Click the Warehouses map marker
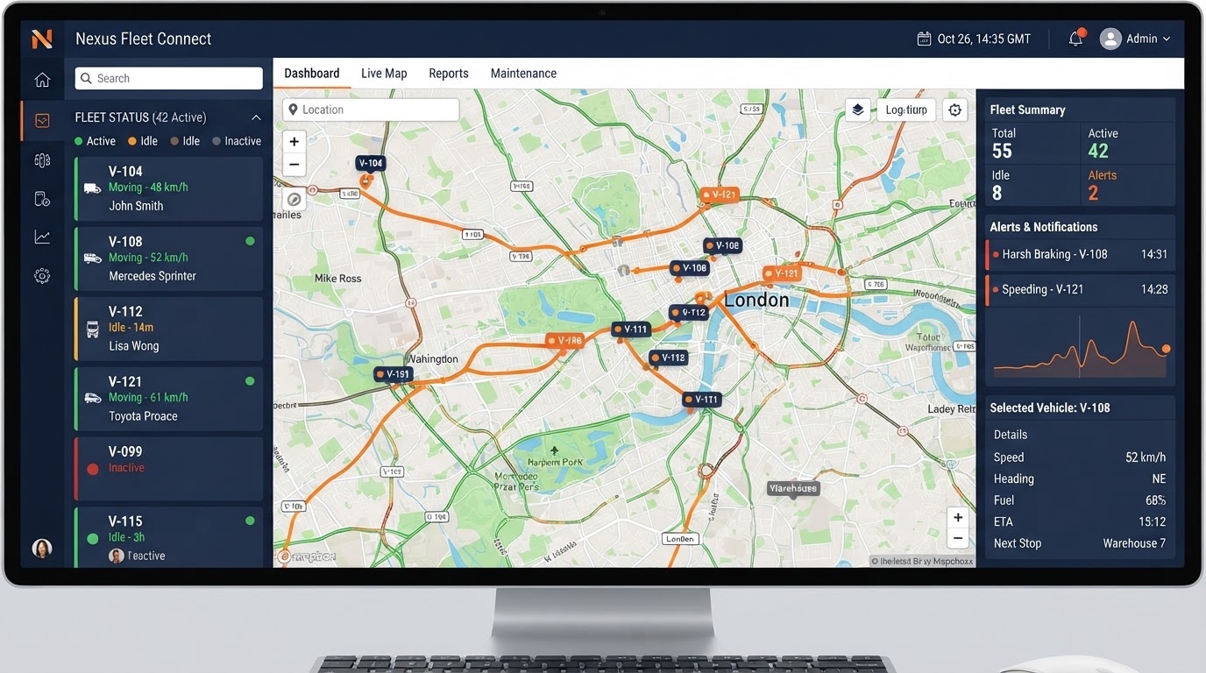 (x=793, y=488)
